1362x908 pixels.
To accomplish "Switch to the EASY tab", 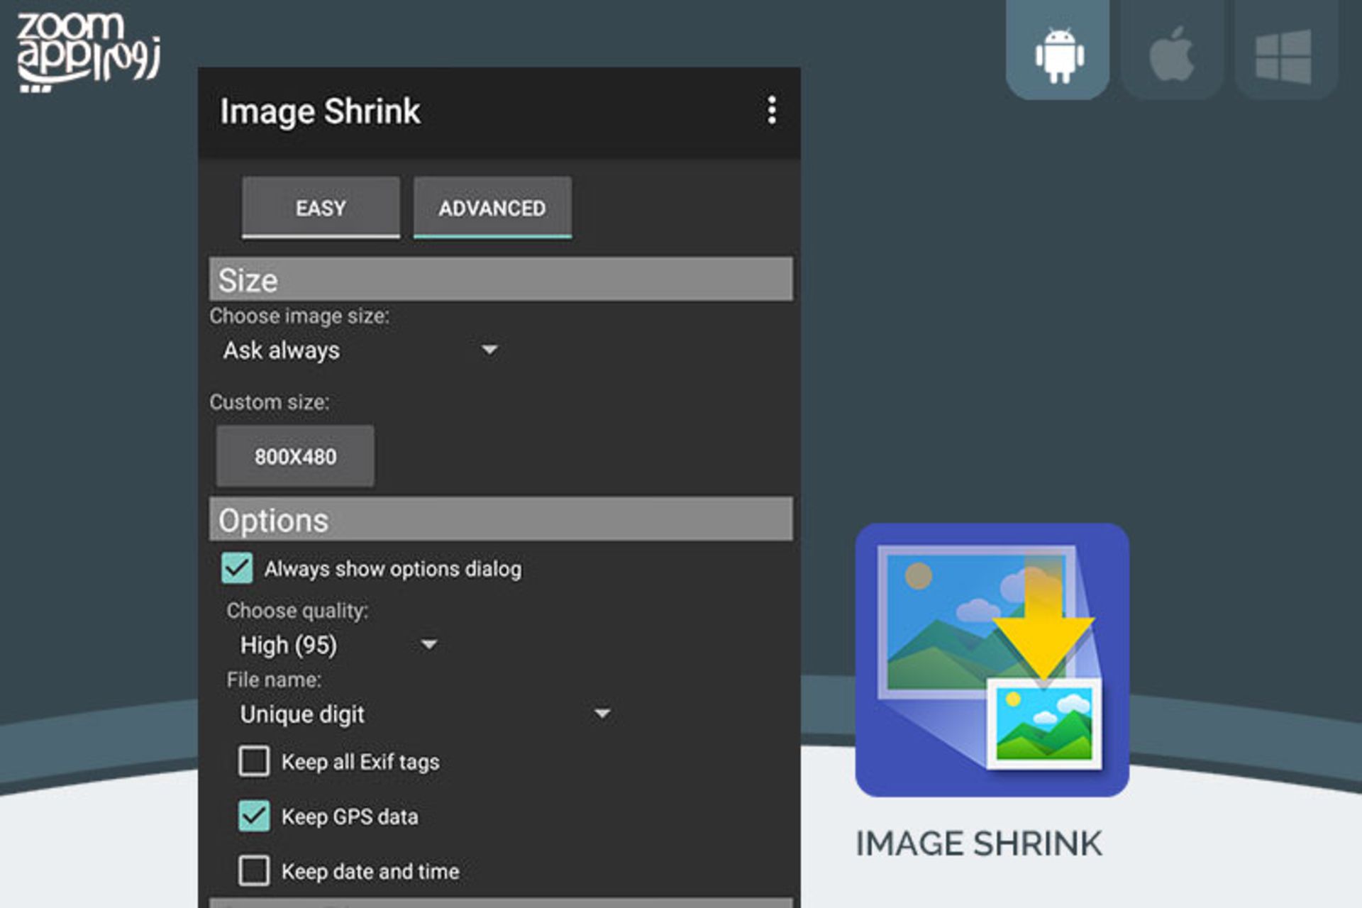I will click(321, 208).
